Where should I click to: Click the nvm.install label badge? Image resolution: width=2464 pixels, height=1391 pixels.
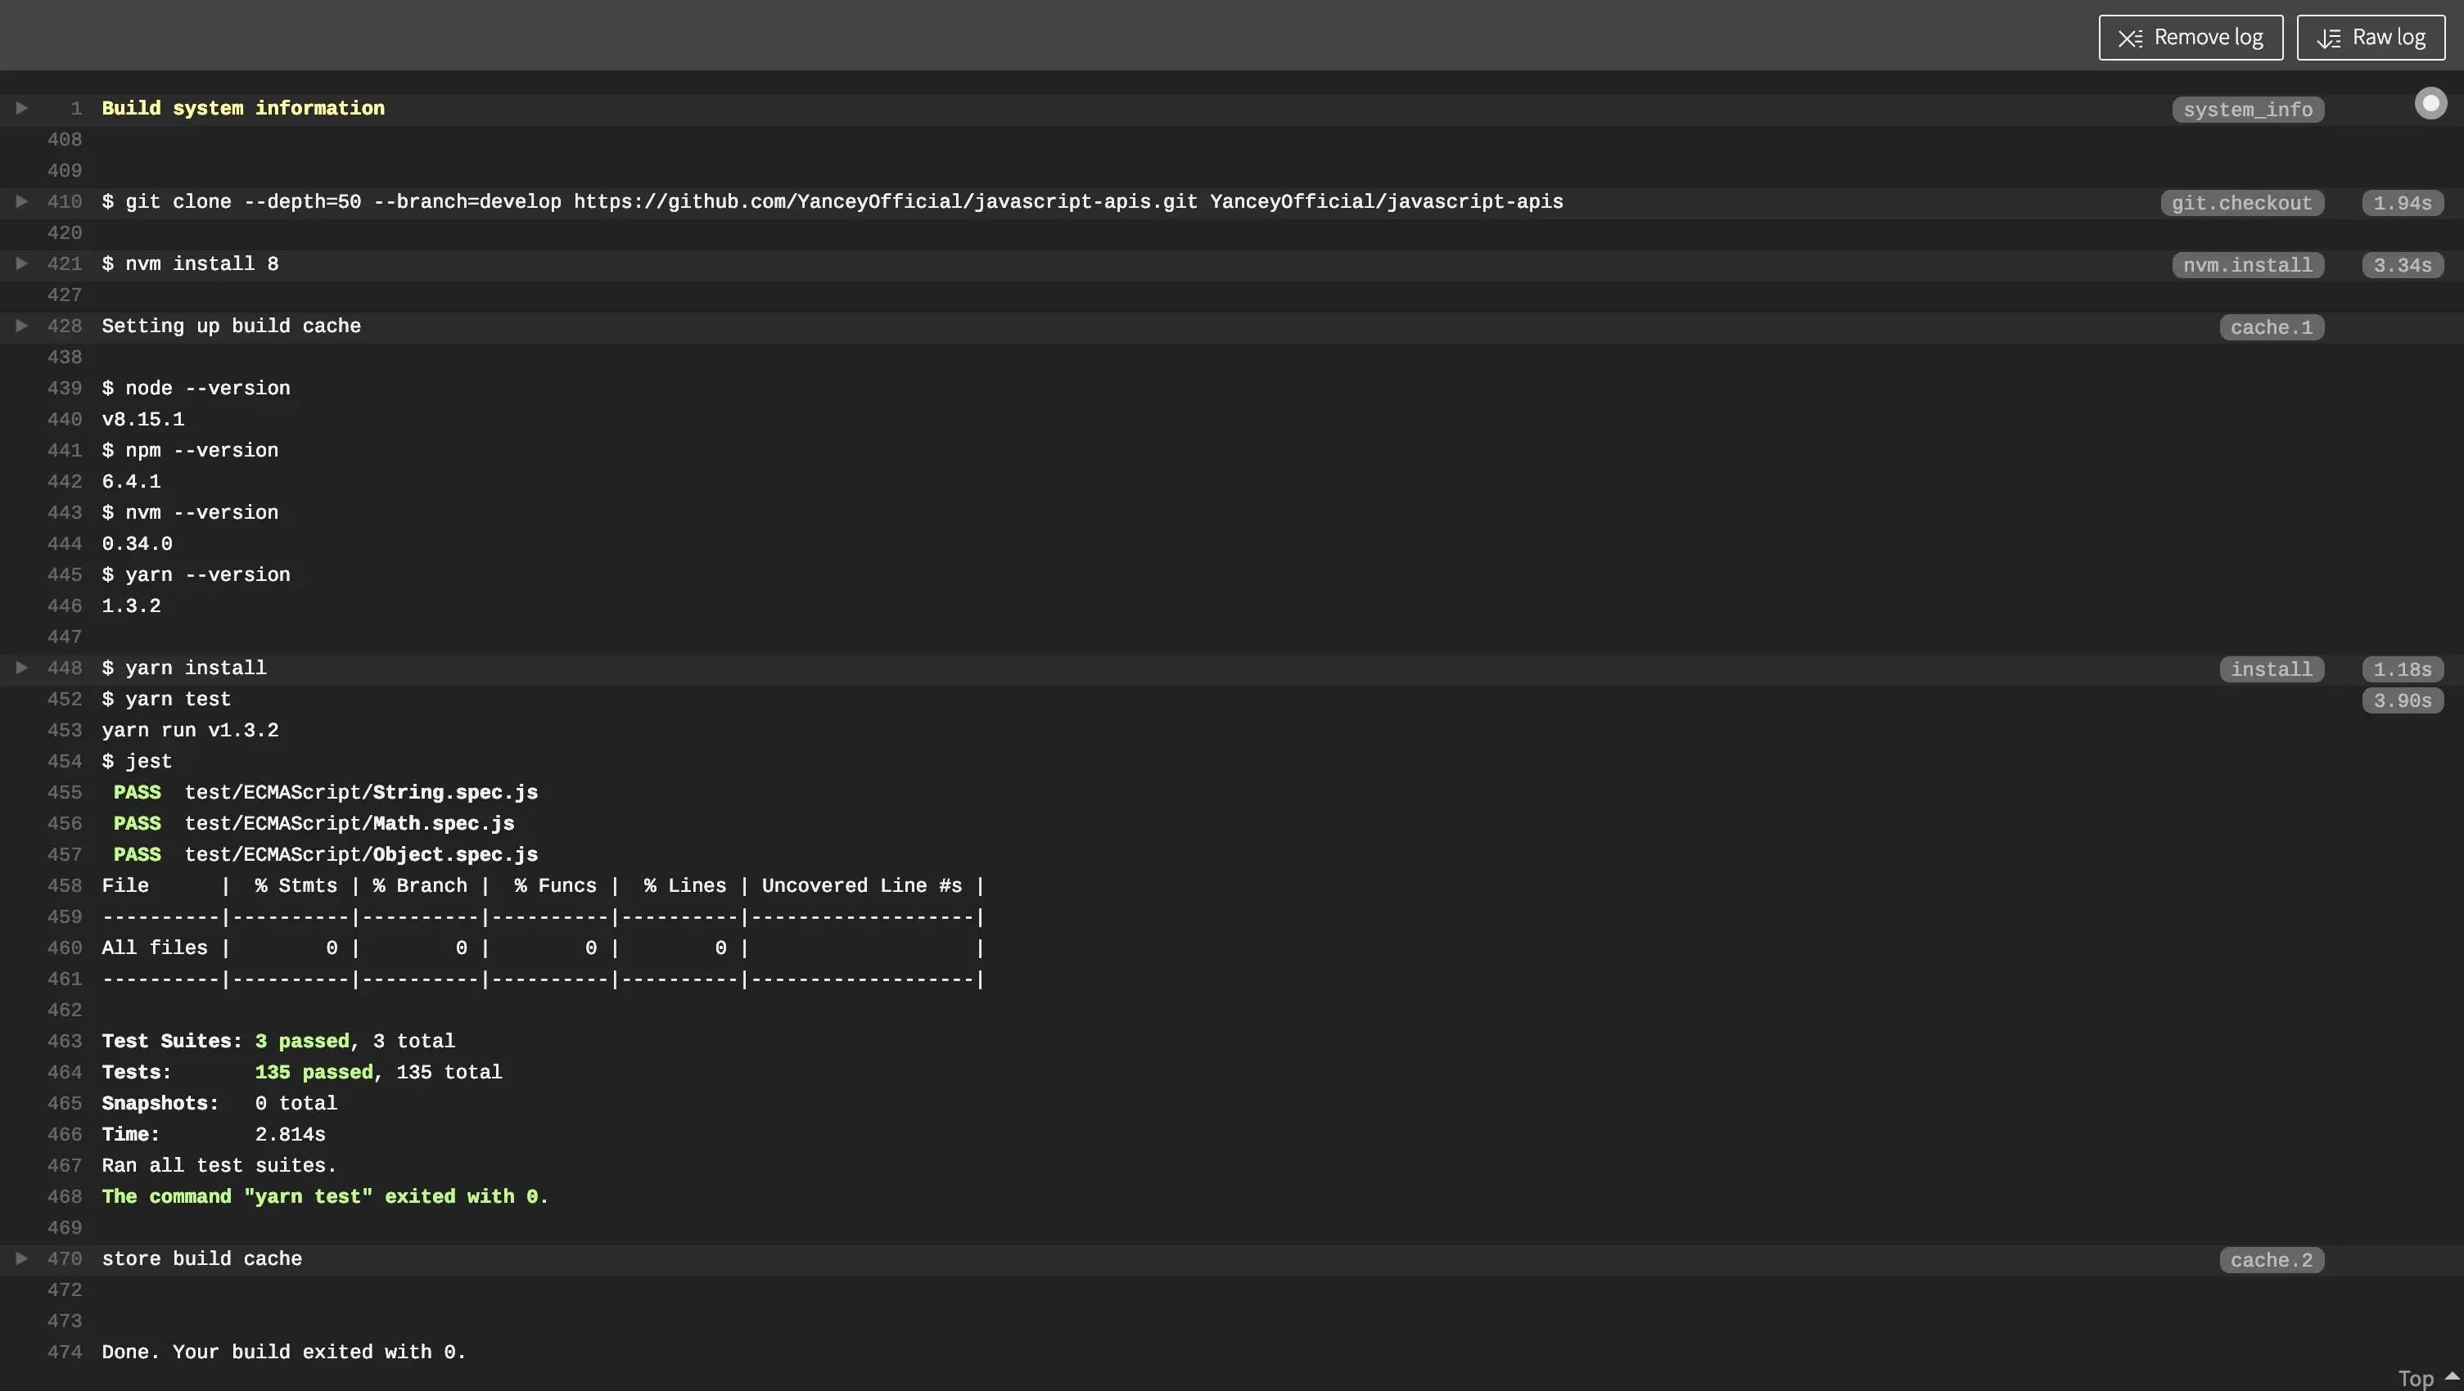click(x=2247, y=265)
